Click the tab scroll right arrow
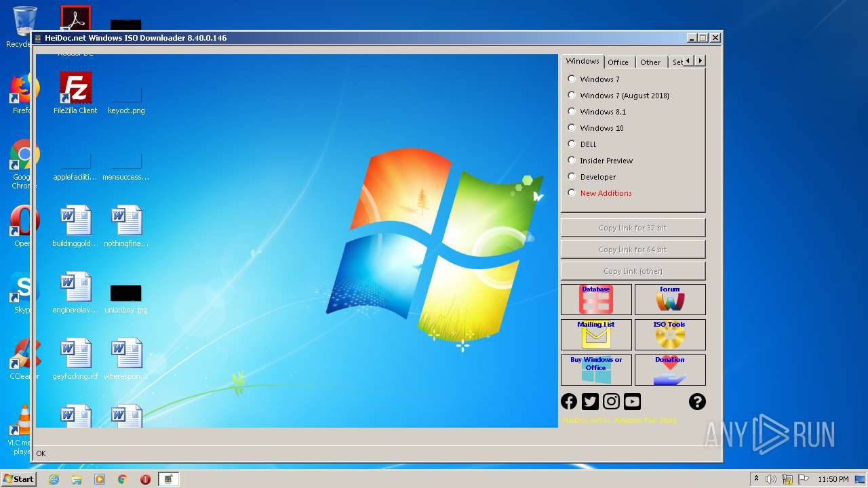868x488 pixels. pos(700,61)
